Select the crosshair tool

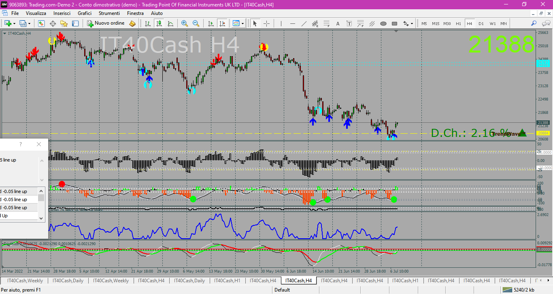[x=266, y=23]
